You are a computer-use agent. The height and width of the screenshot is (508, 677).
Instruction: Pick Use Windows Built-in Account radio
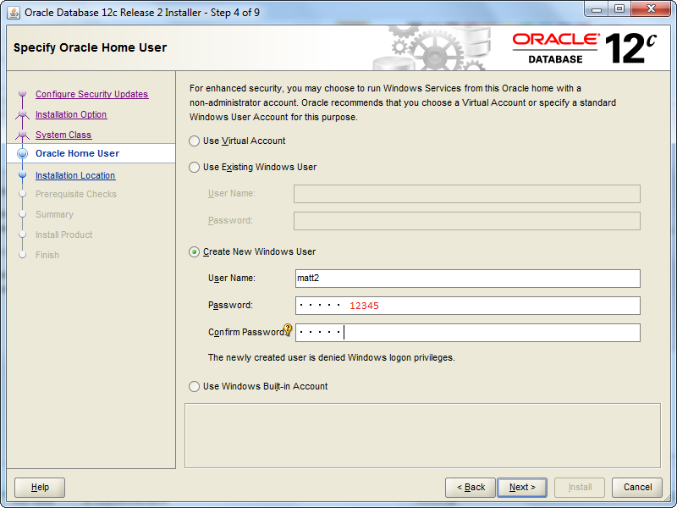[195, 387]
